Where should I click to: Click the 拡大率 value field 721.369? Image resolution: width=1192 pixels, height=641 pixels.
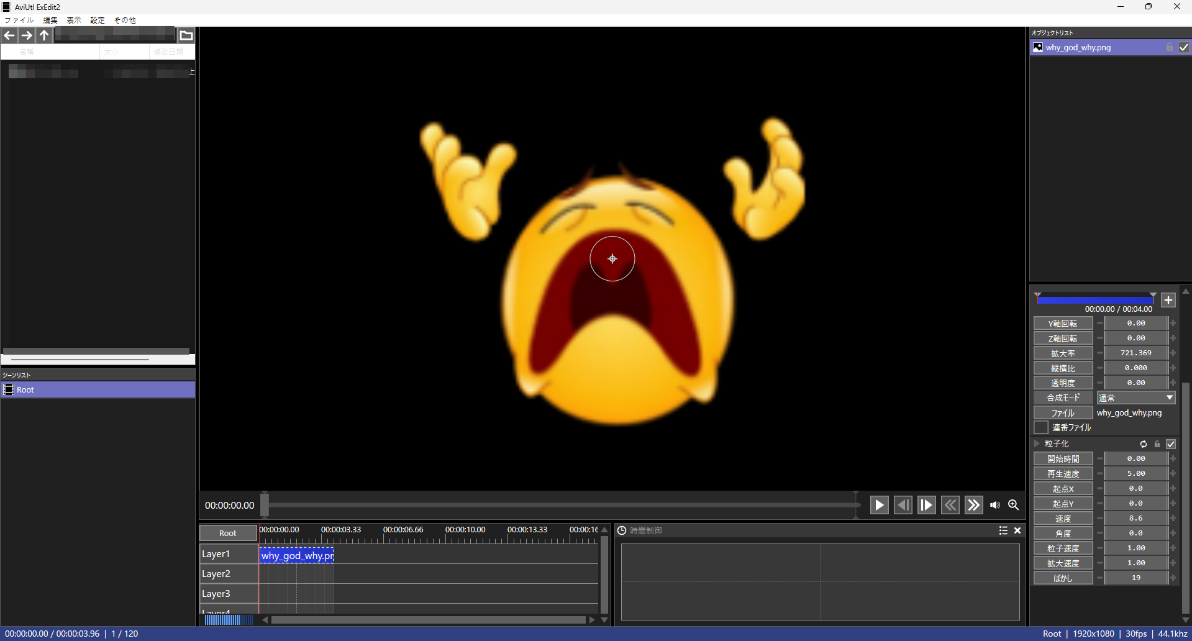pyautogui.click(x=1136, y=353)
